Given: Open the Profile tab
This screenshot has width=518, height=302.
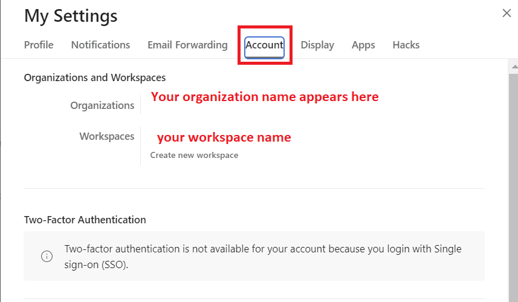Looking at the screenshot, I should (x=39, y=45).
